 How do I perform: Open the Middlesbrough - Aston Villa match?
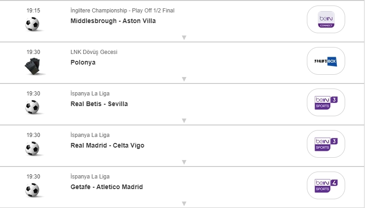coord(113,21)
